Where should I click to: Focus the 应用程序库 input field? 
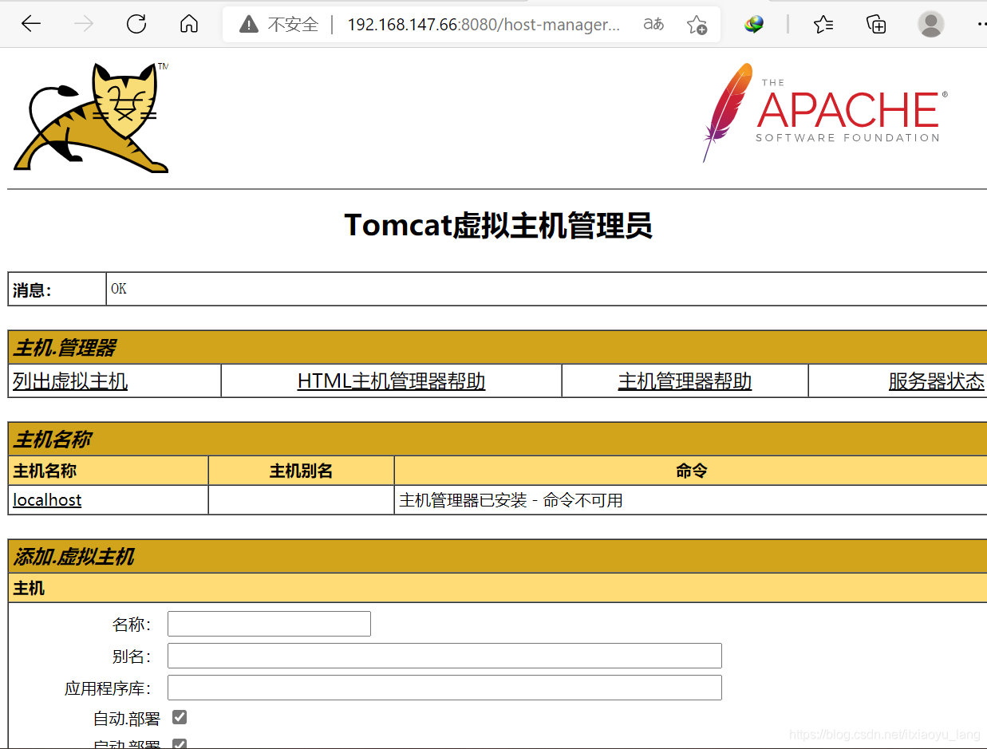(x=444, y=688)
